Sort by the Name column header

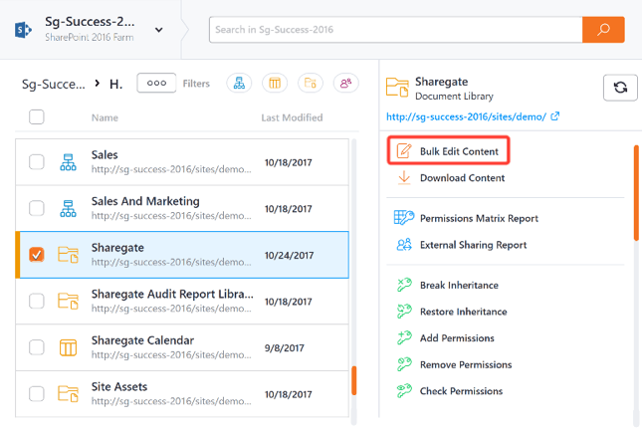click(x=105, y=117)
